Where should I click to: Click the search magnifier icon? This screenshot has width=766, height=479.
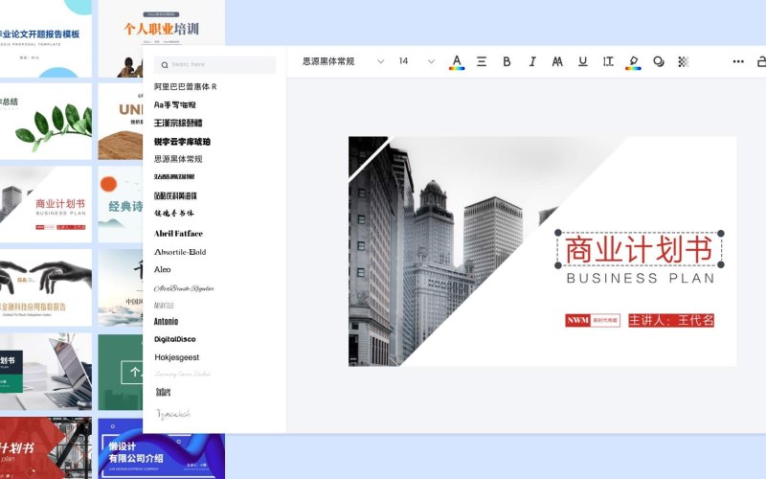click(x=165, y=65)
